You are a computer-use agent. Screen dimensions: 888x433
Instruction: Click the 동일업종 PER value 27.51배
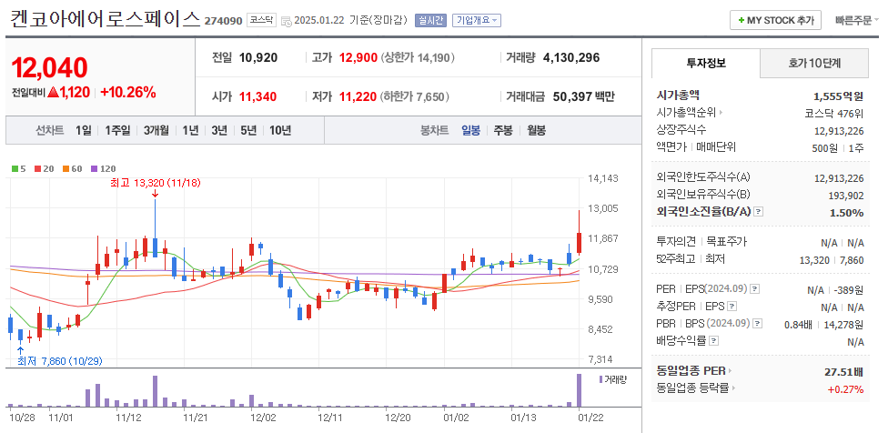point(844,372)
